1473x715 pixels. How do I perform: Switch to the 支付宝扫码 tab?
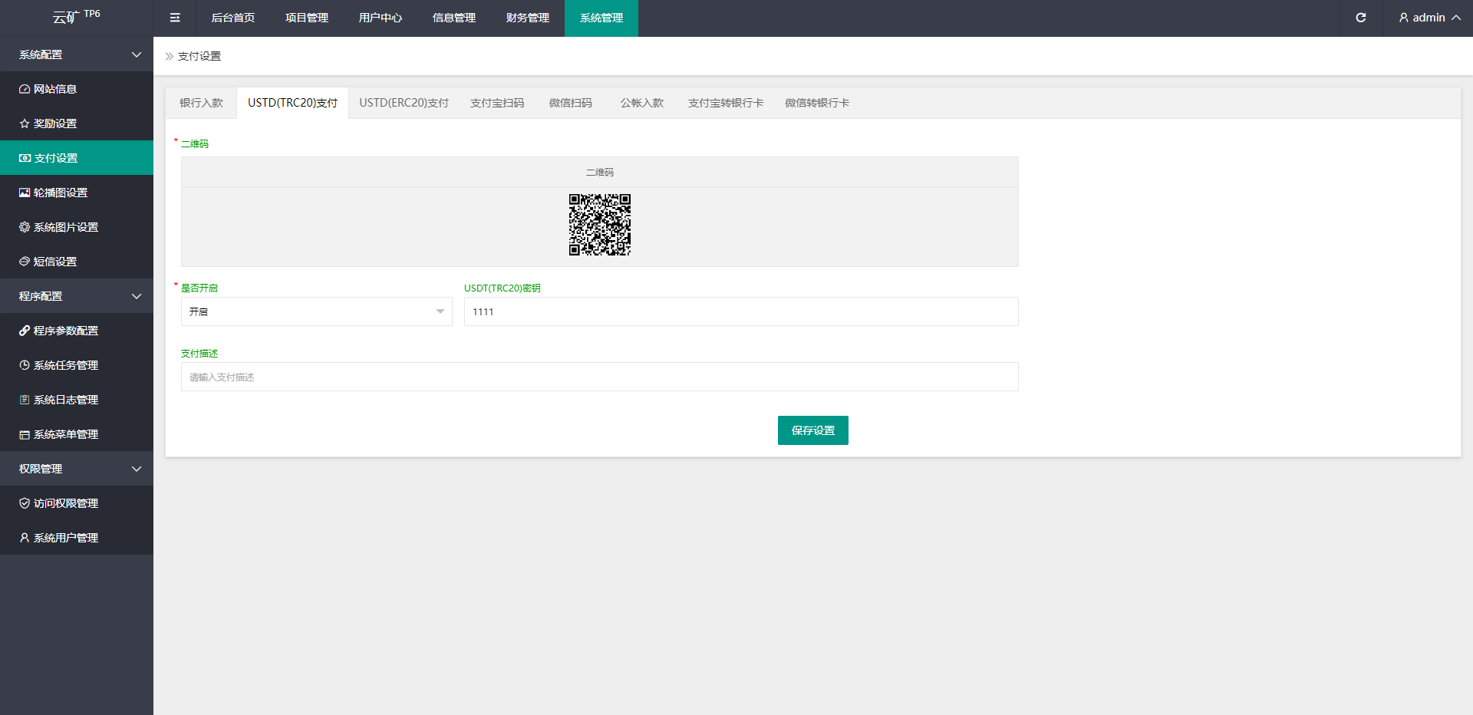coord(497,103)
